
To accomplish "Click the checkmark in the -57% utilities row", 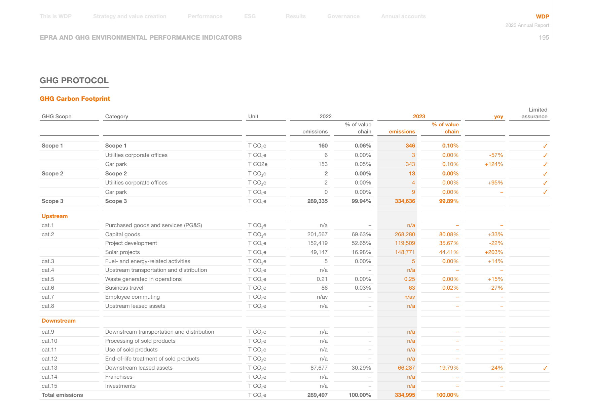I will point(545,155).
